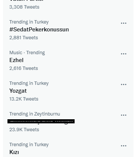This screenshot has height=157, width=138.
Task: Open the Yozgat trending topic
Action: tap(18, 91)
